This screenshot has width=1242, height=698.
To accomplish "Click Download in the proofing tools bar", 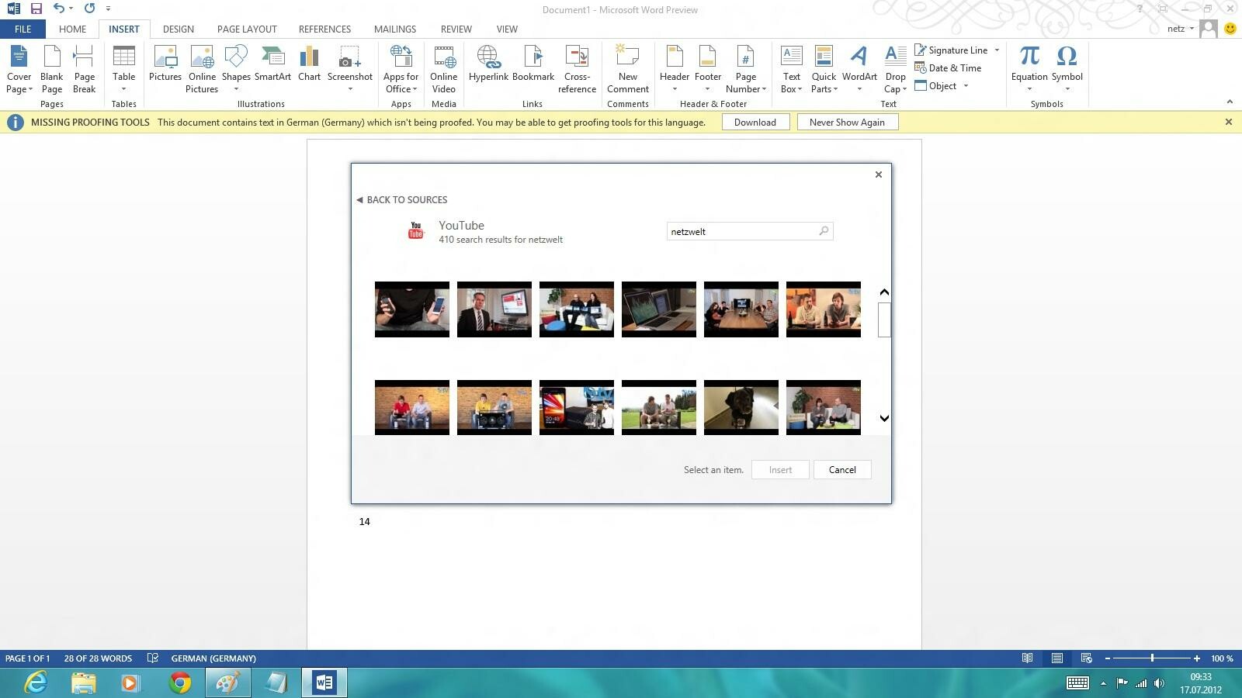I will [755, 122].
